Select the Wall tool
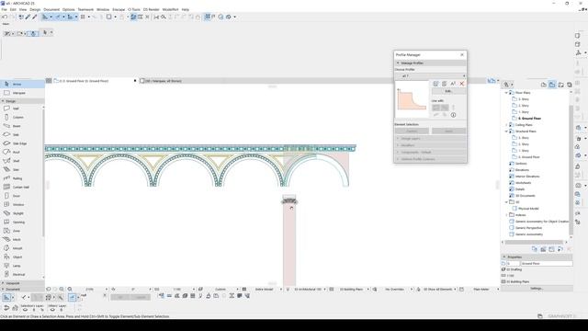 pyautogui.click(x=21, y=108)
